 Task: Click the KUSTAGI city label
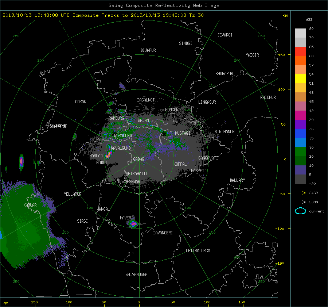click(x=183, y=133)
